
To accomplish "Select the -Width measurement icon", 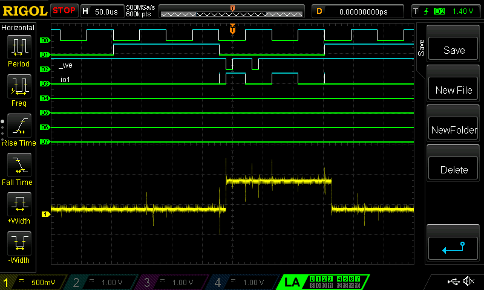I will (x=19, y=243).
